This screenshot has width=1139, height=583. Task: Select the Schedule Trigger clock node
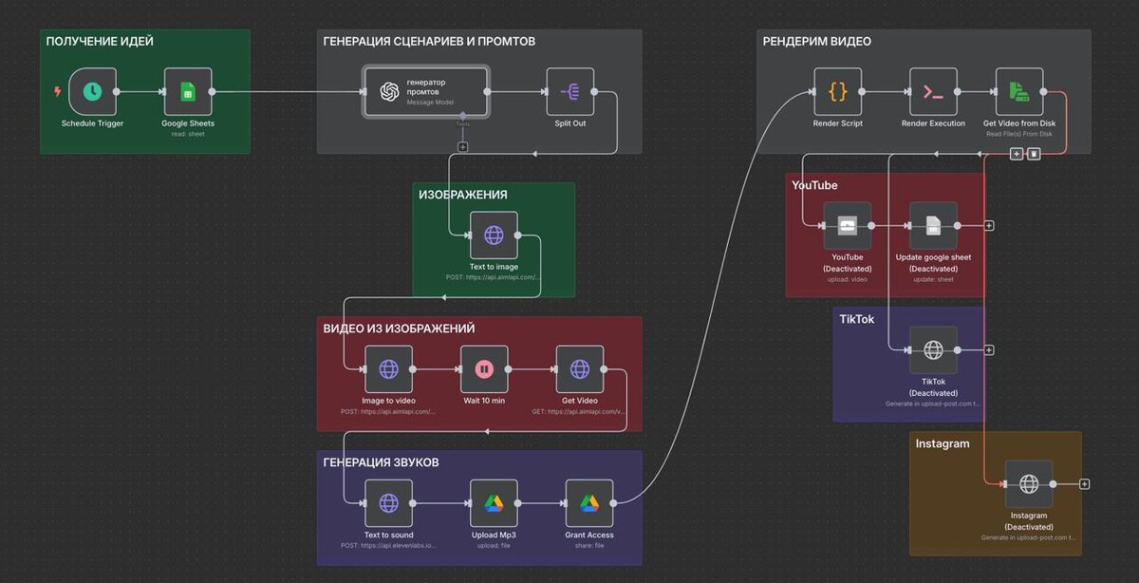[x=93, y=92]
